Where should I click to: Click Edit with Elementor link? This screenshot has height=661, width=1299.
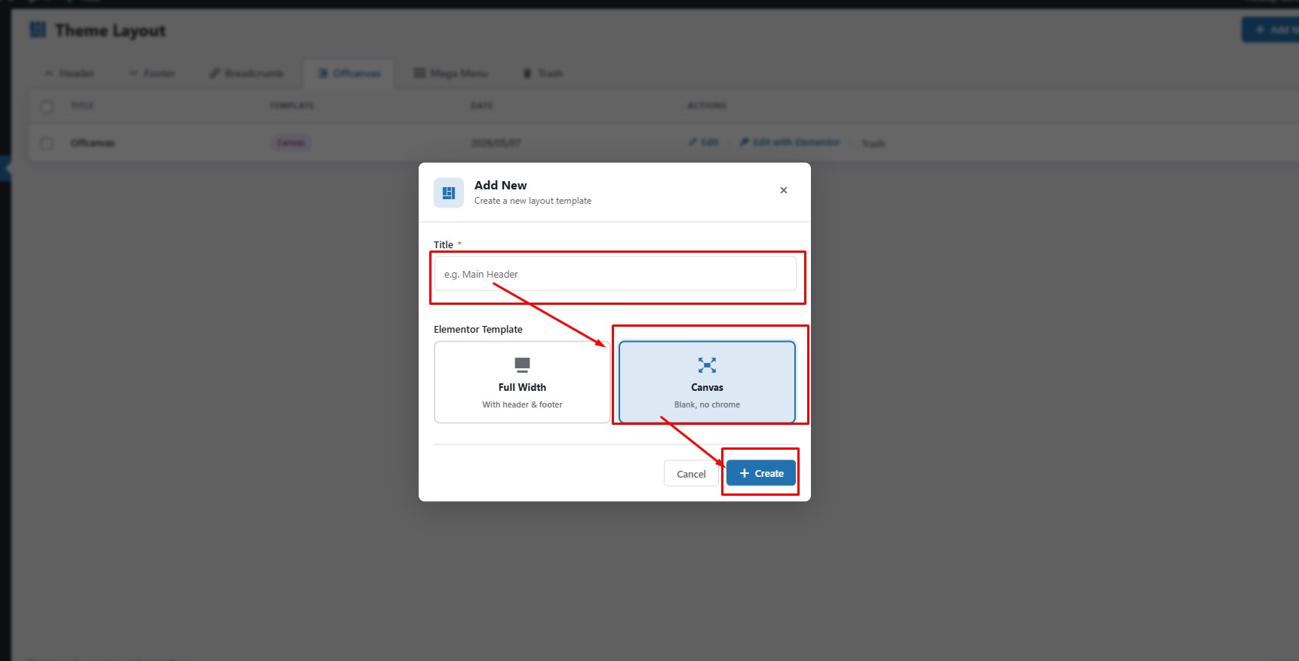(x=790, y=142)
